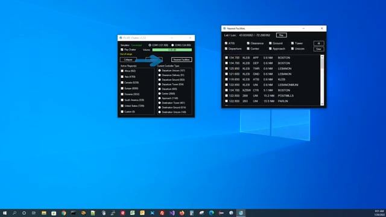Enable the Europe region checkbox
Viewport: 386px width, 217px height.
click(122, 89)
